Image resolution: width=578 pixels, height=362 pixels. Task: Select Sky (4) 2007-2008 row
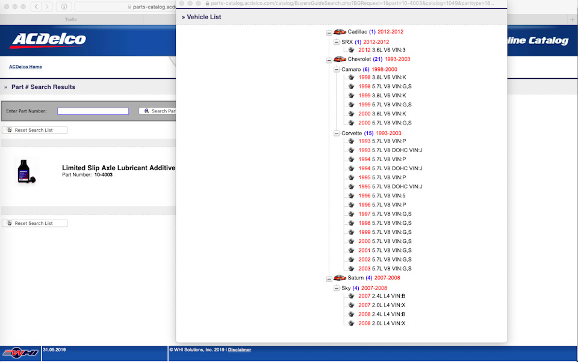pyautogui.click(x=364, y=288)
